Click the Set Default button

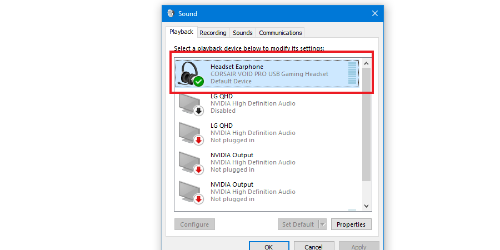pyautogui.click(x=298, y=224)
